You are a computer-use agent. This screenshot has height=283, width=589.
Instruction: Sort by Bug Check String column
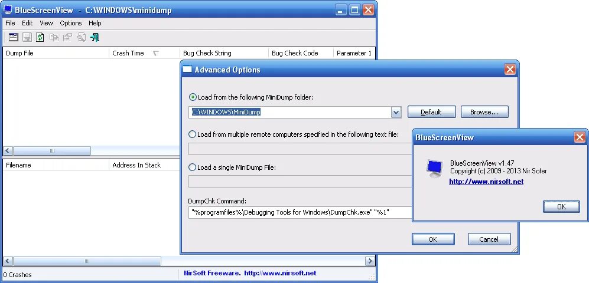tap(224, 53)
